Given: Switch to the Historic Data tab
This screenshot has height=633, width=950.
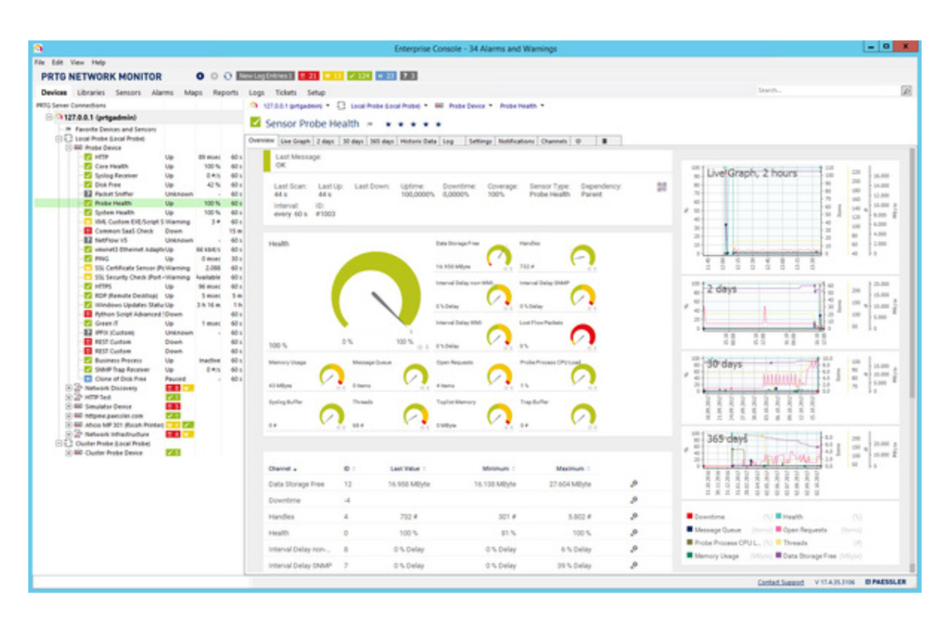Looking at the screenshot, I should point(418,141).
